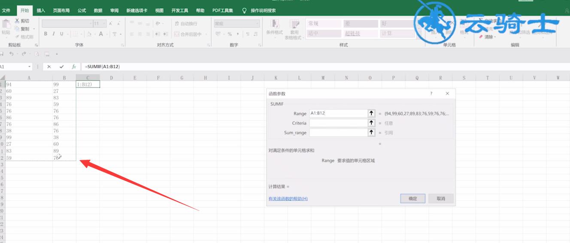This screenshot has height=243, width=570.
Task: Click cell C1 showing the formula
Action: pyautogui.click(x=88, y=85)
